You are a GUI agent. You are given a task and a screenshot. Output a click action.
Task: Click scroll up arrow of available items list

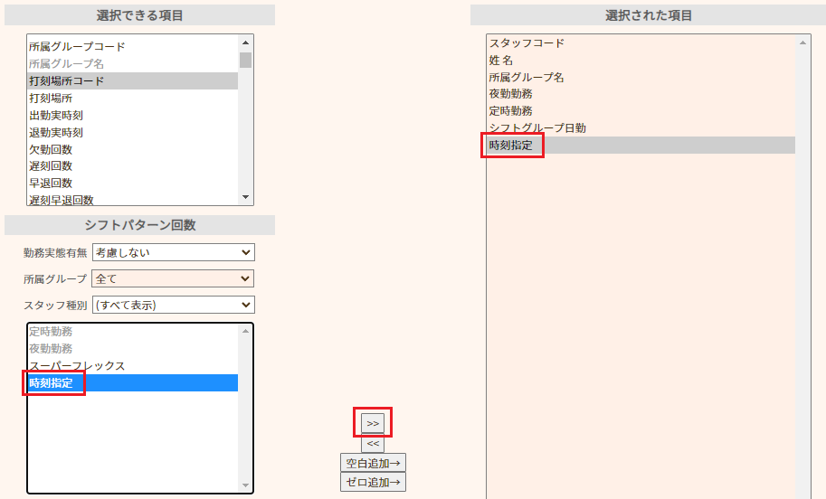point(245,42)
